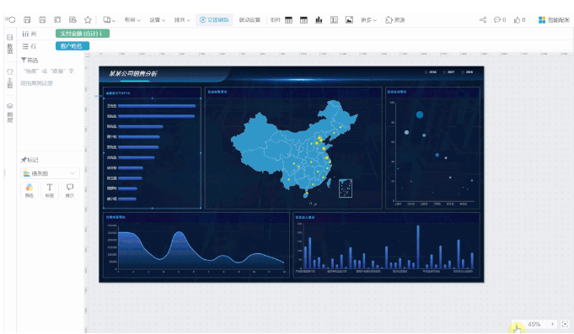Insert an image component

coord(349,19)
